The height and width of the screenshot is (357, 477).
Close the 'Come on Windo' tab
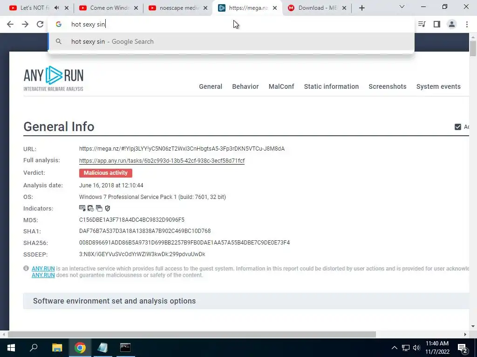(x=136, y=8)
